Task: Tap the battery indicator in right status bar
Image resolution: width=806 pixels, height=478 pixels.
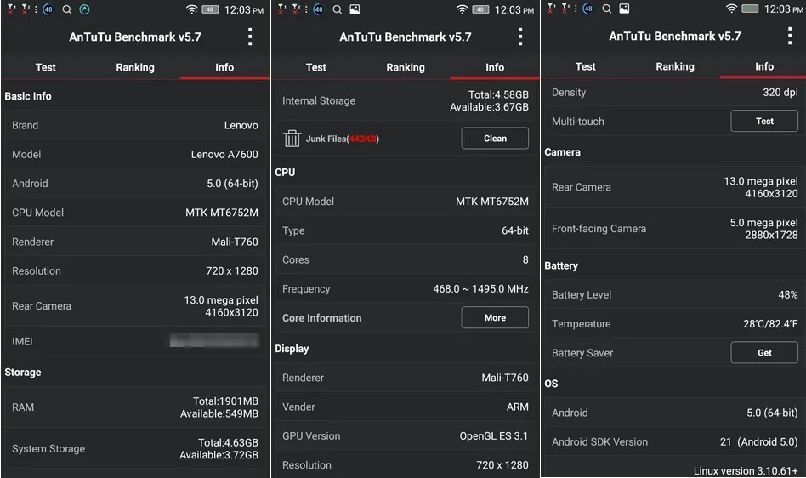Action: 750,9
